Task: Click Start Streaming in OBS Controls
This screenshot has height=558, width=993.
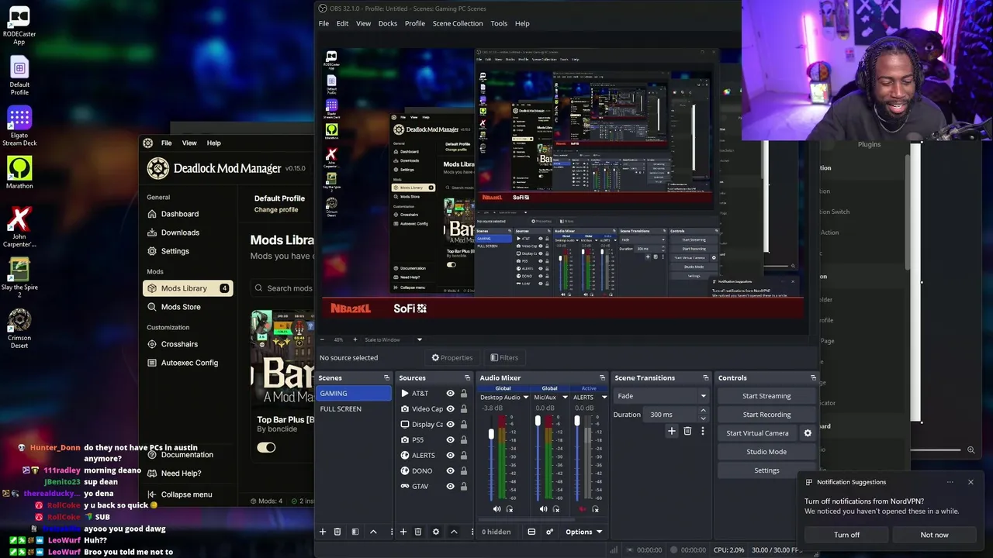Action: 766,396
